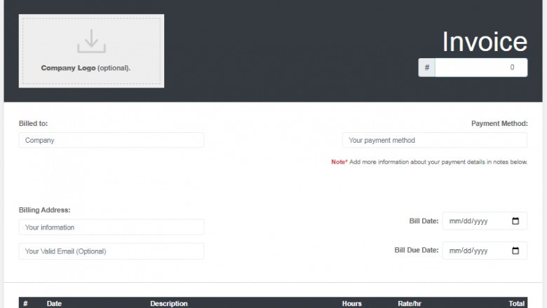The width and height of the screenshot is (547, 308).
Task: Click the Bill Date mm/dd/yyyy field
Action: tap(485, 221)
